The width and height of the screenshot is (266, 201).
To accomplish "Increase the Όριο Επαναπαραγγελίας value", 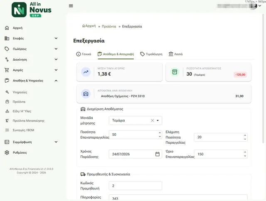I will (x=245, y=152).
